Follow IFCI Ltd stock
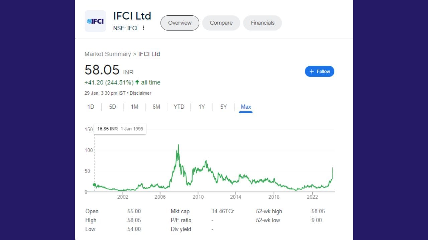This screenshot has height=240, width=428. coord(319,71)
